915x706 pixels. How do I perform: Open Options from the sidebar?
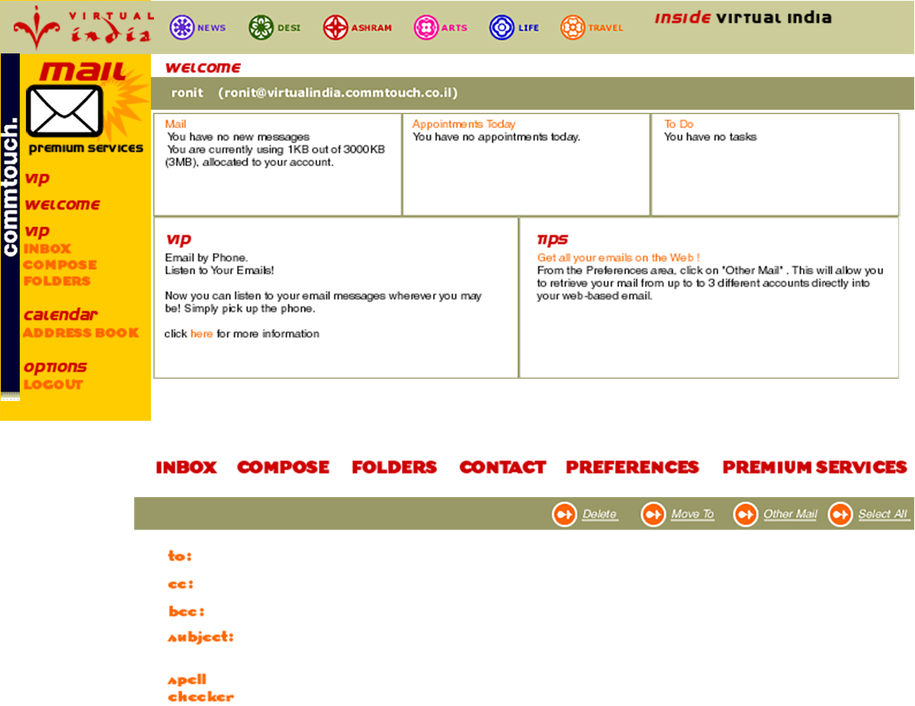click(x=55, y=367)
